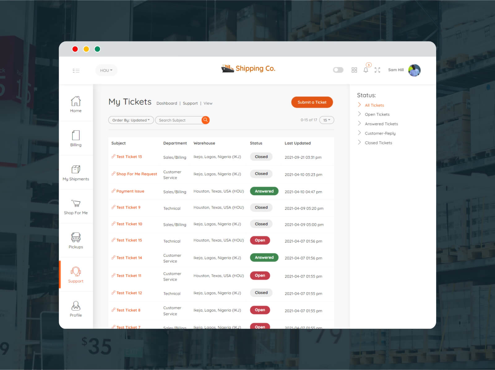Click the Sam Hill username text

[x=396, y=70]
